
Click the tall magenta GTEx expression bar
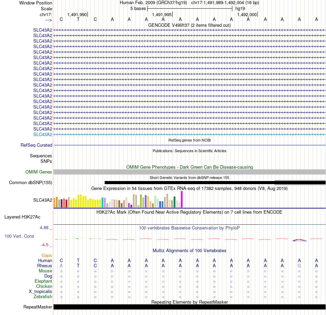pyautogui.click(x=182, y=199)
